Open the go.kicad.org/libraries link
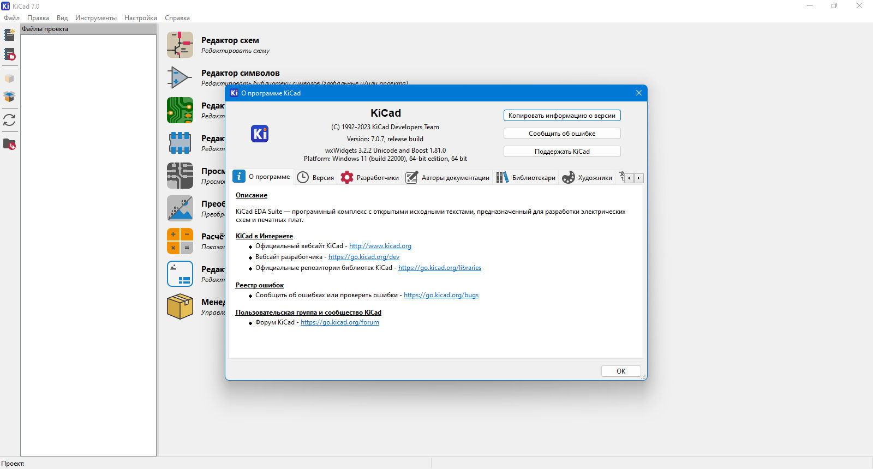 (440, 268)
